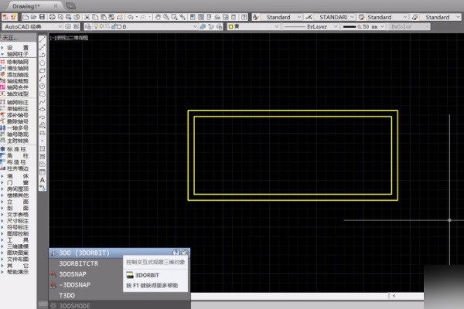This screenshot has width=464, height=309.
Task: Click the Layer Properties Manager icon
Action: pos(88,26)
